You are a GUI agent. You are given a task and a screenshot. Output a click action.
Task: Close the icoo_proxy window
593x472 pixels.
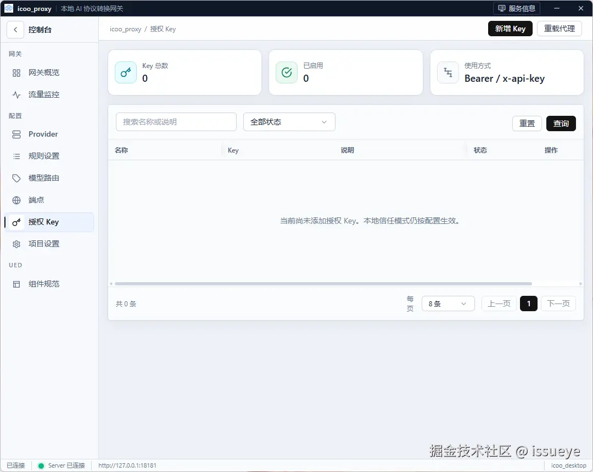click(581, 8)
